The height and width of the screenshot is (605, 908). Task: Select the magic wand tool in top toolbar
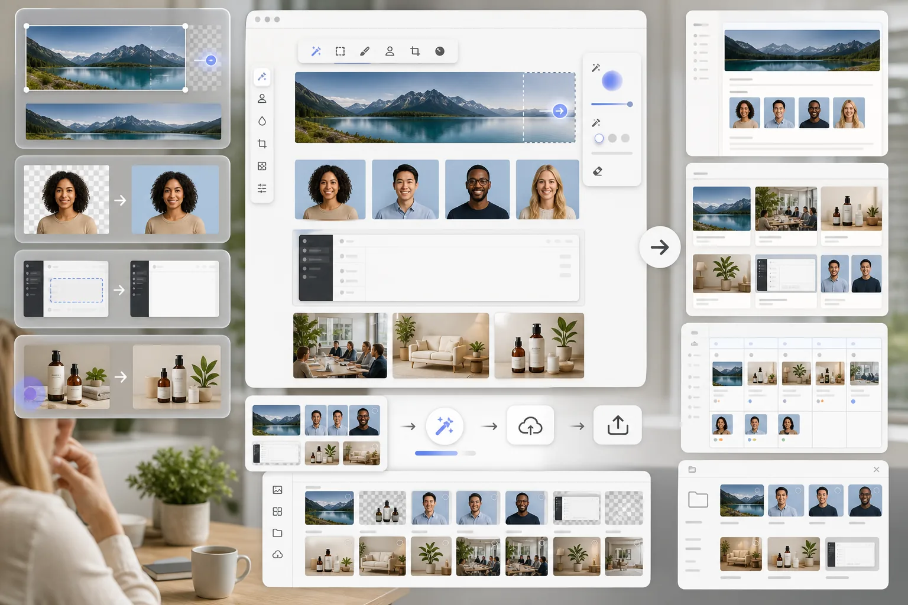(x=316, y=51)
